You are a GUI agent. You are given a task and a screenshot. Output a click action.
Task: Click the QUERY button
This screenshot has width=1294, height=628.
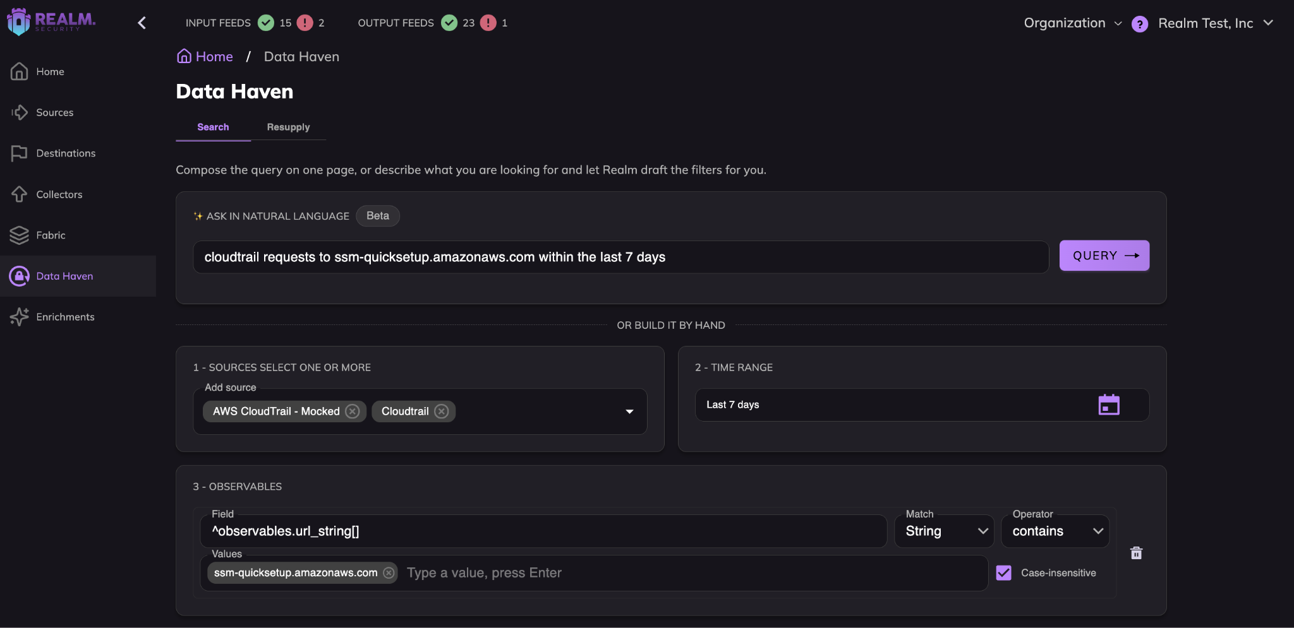1104,256
